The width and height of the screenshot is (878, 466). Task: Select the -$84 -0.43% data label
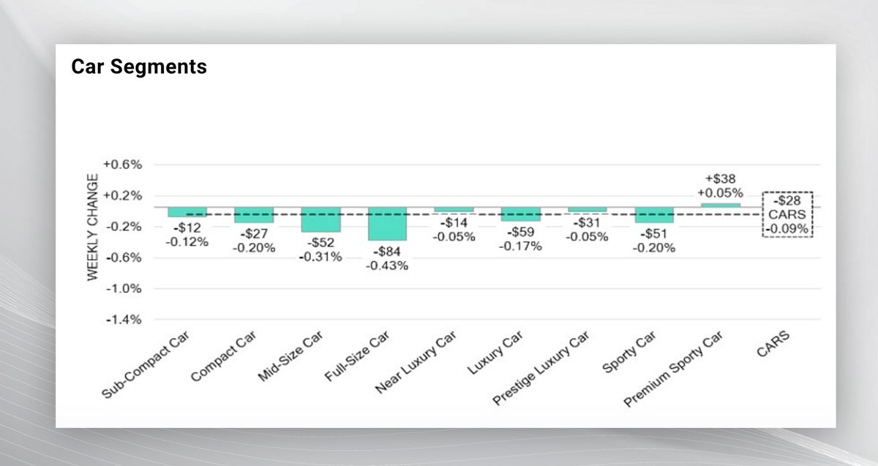[388, 258]
